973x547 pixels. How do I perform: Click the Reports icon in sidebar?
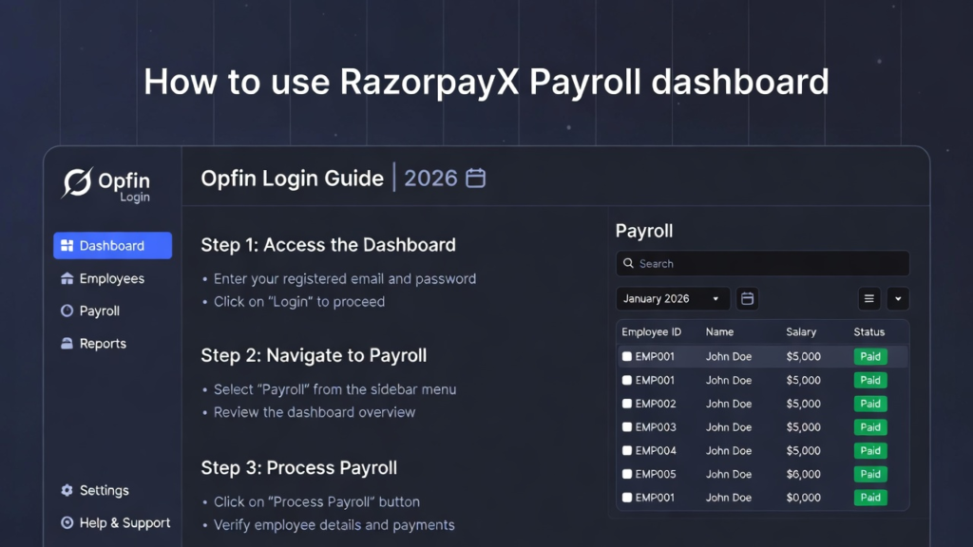tap(67, 344)
